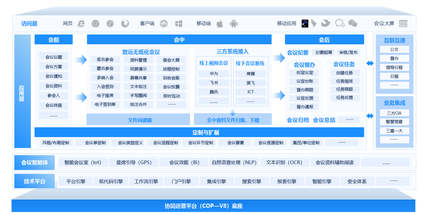Click the 纪要起草 button
Image resolution: width=428 pixels, height=214 pixels.
(x=324, y=52)
